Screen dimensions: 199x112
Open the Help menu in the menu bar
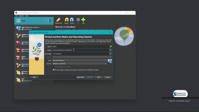tap(27, 16)
